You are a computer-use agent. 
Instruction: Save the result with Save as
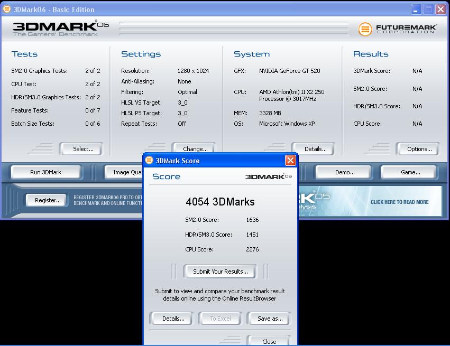(270, 319)
